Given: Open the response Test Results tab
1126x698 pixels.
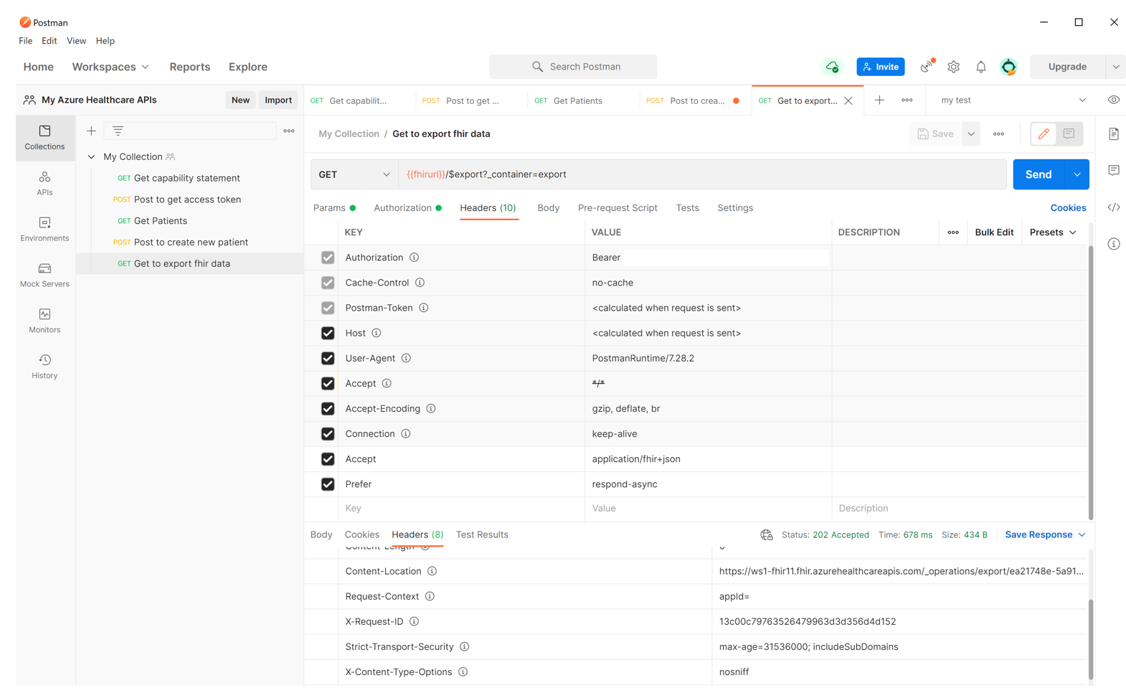Looking at the screenshot, I should pos(482,535).
